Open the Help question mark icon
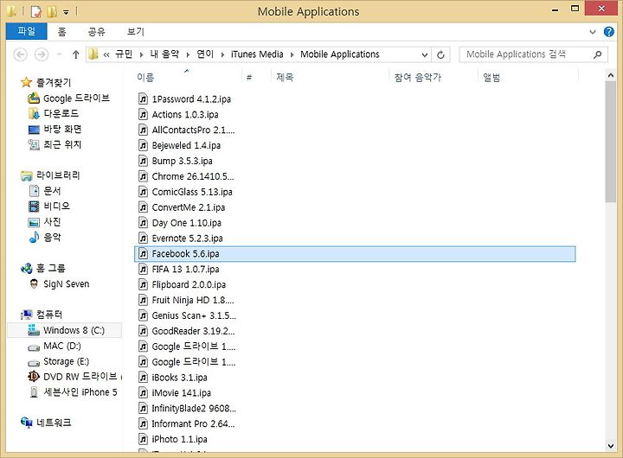This screenshot has height=458, width=623. (608, 32)
